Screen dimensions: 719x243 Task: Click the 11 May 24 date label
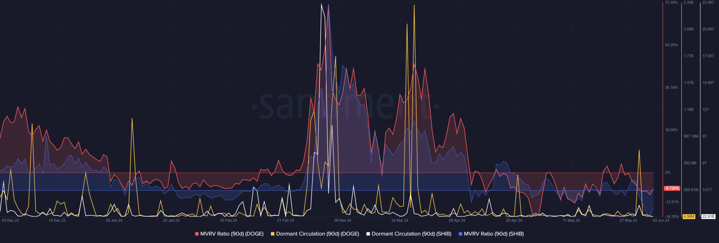pyautogui.click(x=571, y=220)
